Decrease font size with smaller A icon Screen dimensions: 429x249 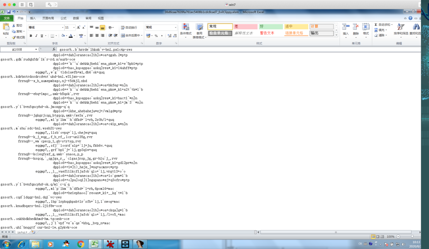pyautogui.click(x=84, y=28)
